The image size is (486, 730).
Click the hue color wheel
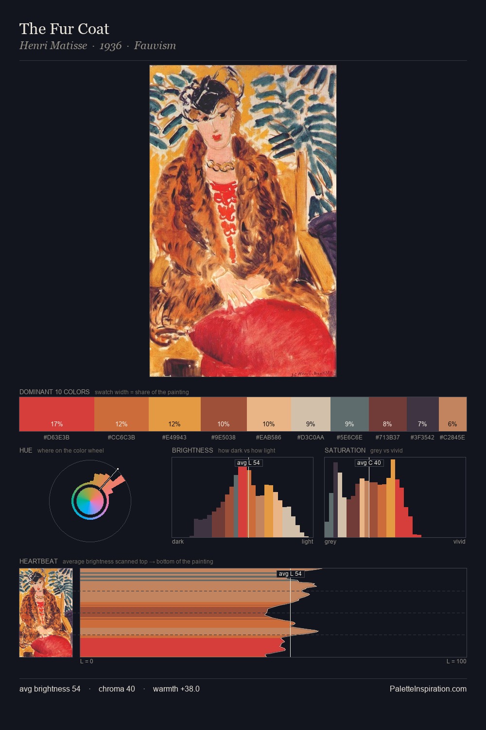[90, 501]
